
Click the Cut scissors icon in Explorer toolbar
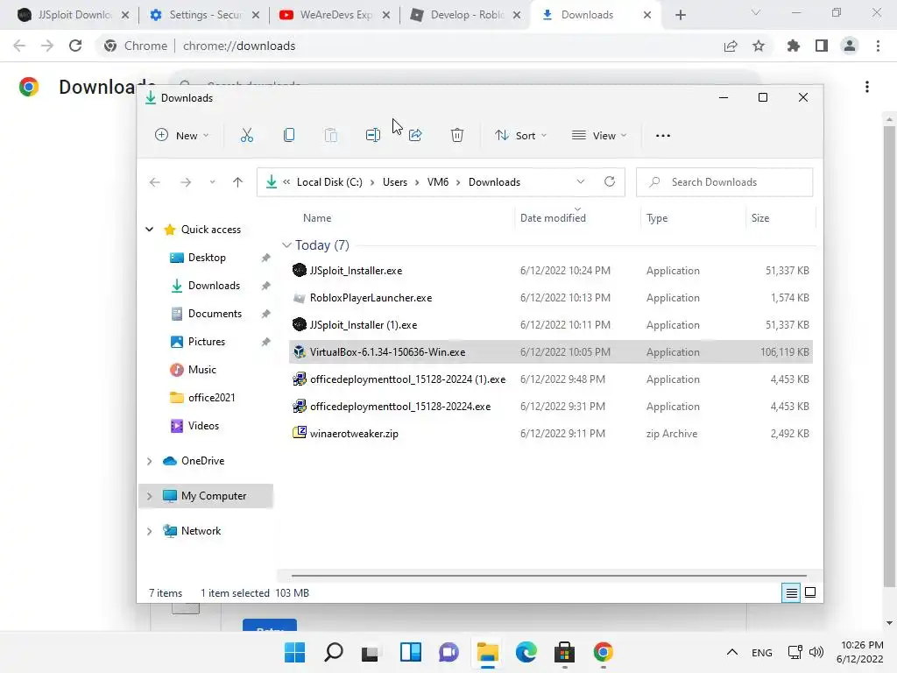246,136
